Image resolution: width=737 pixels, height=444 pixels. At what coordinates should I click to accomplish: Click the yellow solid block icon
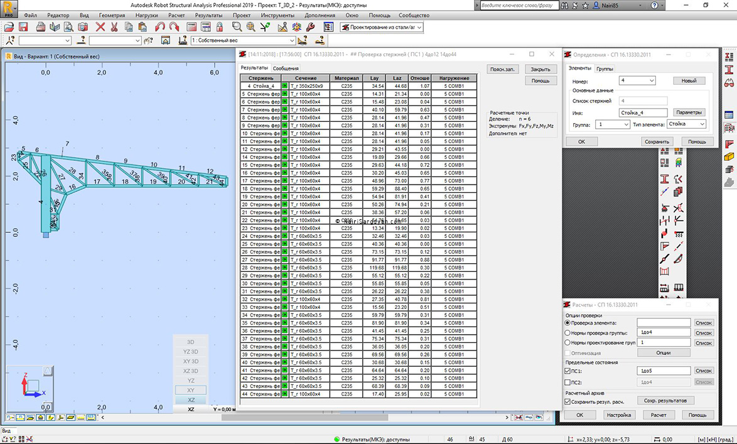729,156
